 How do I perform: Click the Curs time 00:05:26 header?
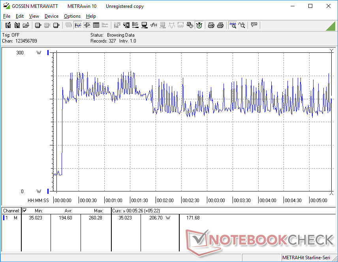(136, 211)
